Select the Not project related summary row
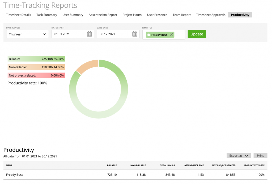 tap(36, 75)
